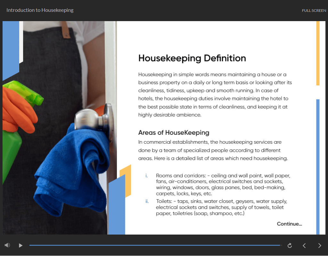Screen dimensions: 328x256
Task: Click the Continue... text on the slide
Action: click(289, 224)
